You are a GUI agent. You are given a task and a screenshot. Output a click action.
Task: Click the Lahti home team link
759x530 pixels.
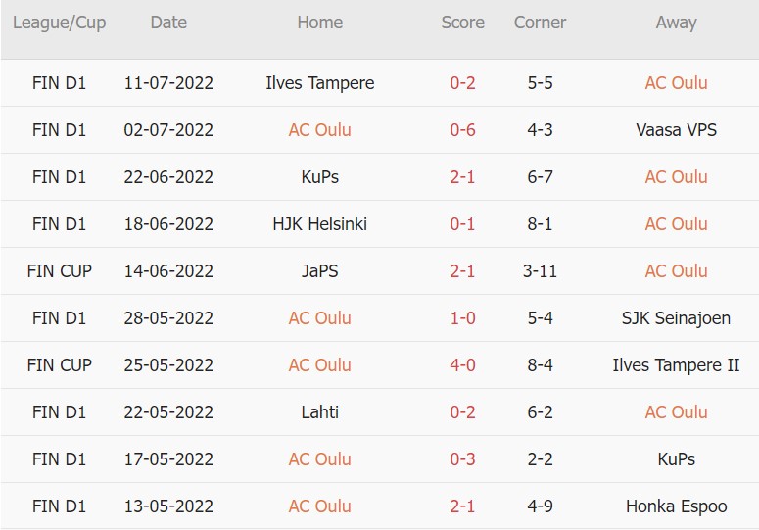(x=319, y=412)
